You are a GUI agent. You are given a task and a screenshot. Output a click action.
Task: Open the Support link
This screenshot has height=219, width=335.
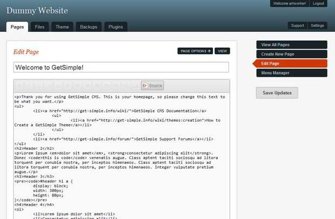pyautogui.click(x=297, y=25)
